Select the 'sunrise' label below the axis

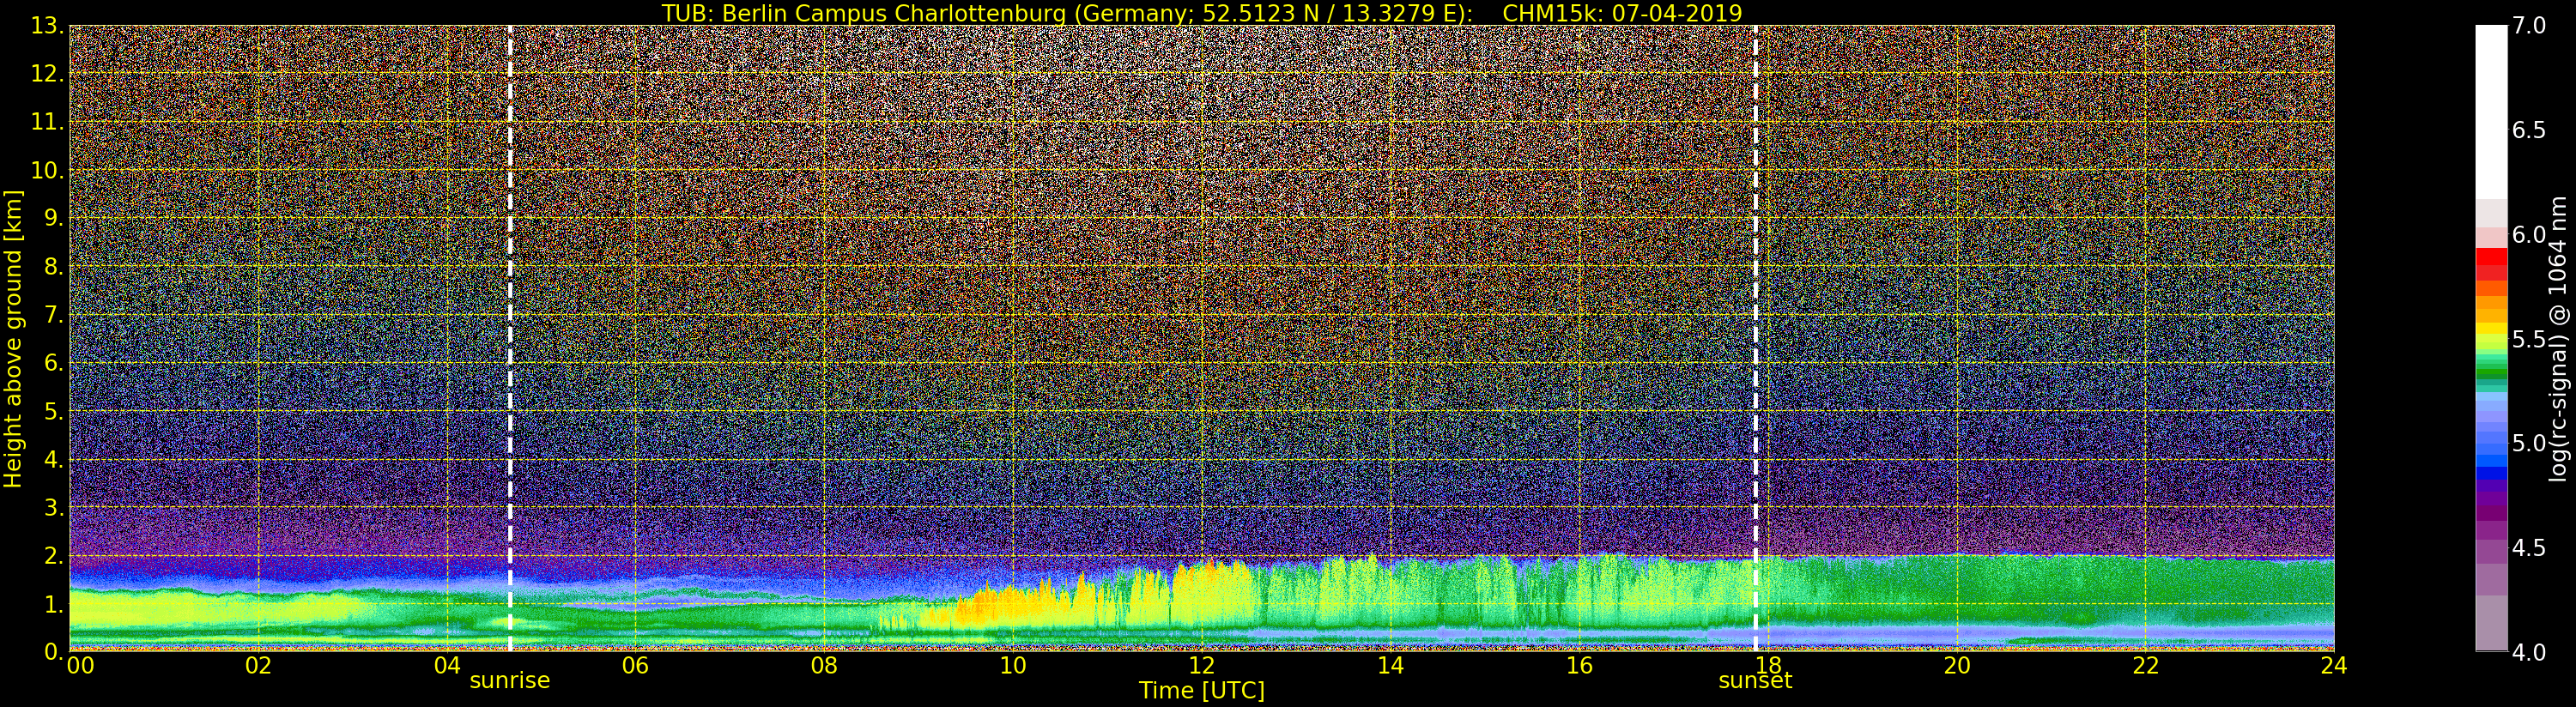(x=510, y=681)
